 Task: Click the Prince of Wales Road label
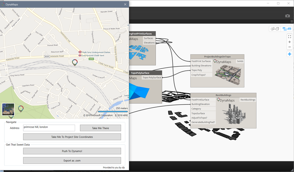[x=111, y=29]
